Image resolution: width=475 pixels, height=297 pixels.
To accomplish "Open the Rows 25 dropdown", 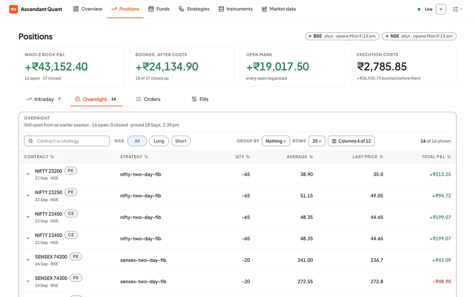I will [317, 141].
